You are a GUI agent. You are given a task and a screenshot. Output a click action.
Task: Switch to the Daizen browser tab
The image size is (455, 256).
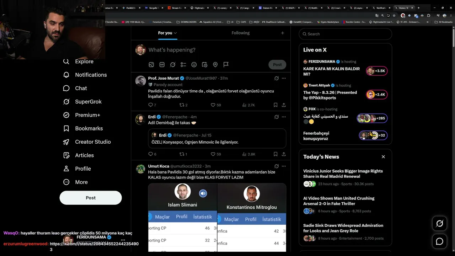coord(267,8)
